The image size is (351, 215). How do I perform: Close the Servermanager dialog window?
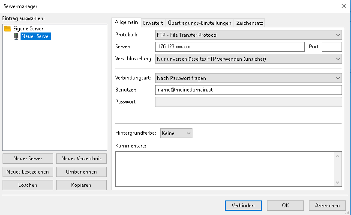click(x=343, y=6)
